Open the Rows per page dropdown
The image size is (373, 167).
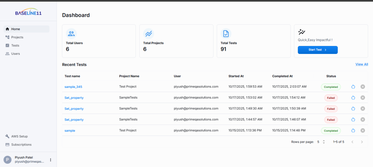click(321, 142)
